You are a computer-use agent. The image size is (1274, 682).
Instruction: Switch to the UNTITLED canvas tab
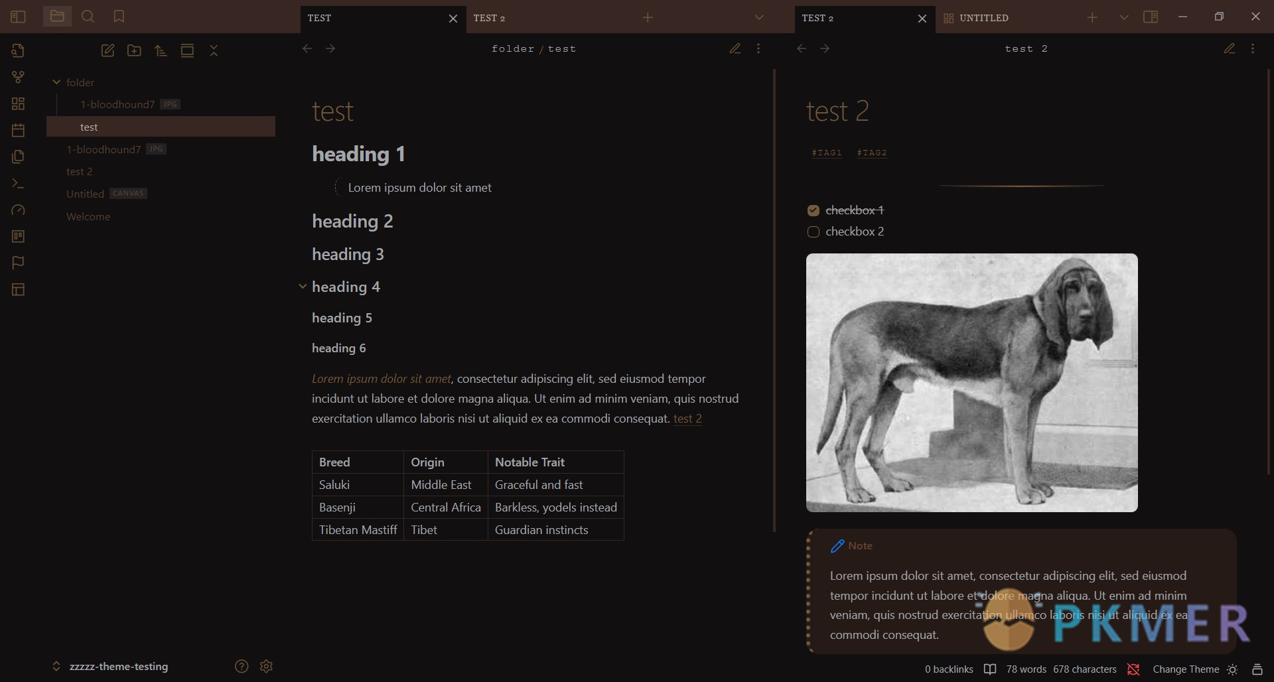[x=983, y=18]
